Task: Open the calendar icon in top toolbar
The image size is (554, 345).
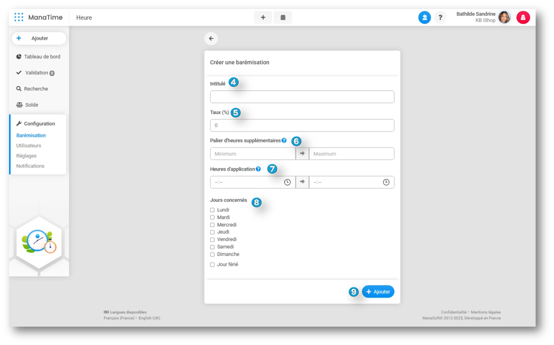Action: click(x=283, y=18)
